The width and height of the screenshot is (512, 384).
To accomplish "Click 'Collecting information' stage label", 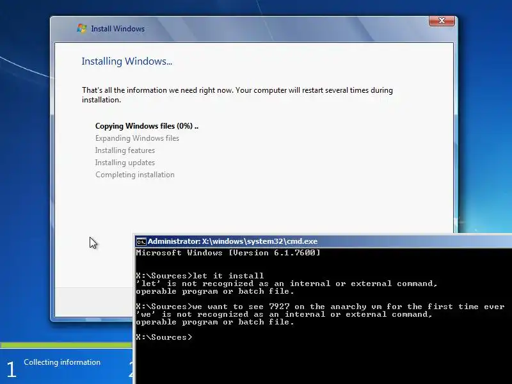I will [62, 362].
